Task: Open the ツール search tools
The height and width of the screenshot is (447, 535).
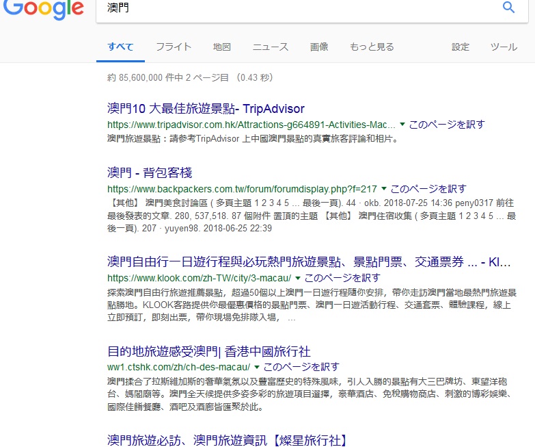Action: pyautogui.click(x=504, y=47)
